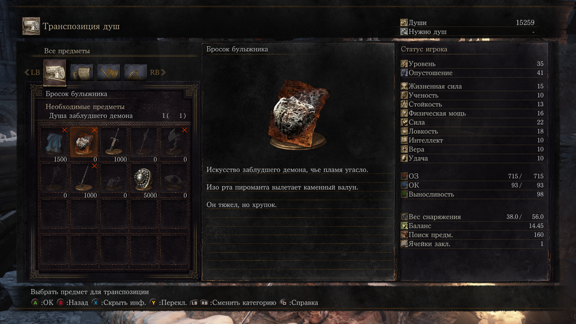576x324 pixels.
Task: Open the scroll spells category tab
Action: [82, 73]
